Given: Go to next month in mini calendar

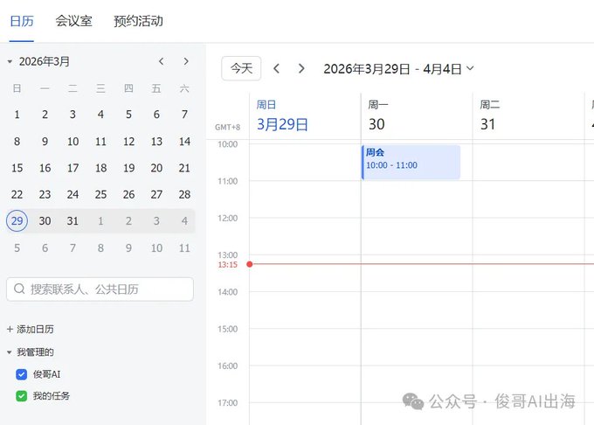Looking at the screenshot, I should point(186,61).
